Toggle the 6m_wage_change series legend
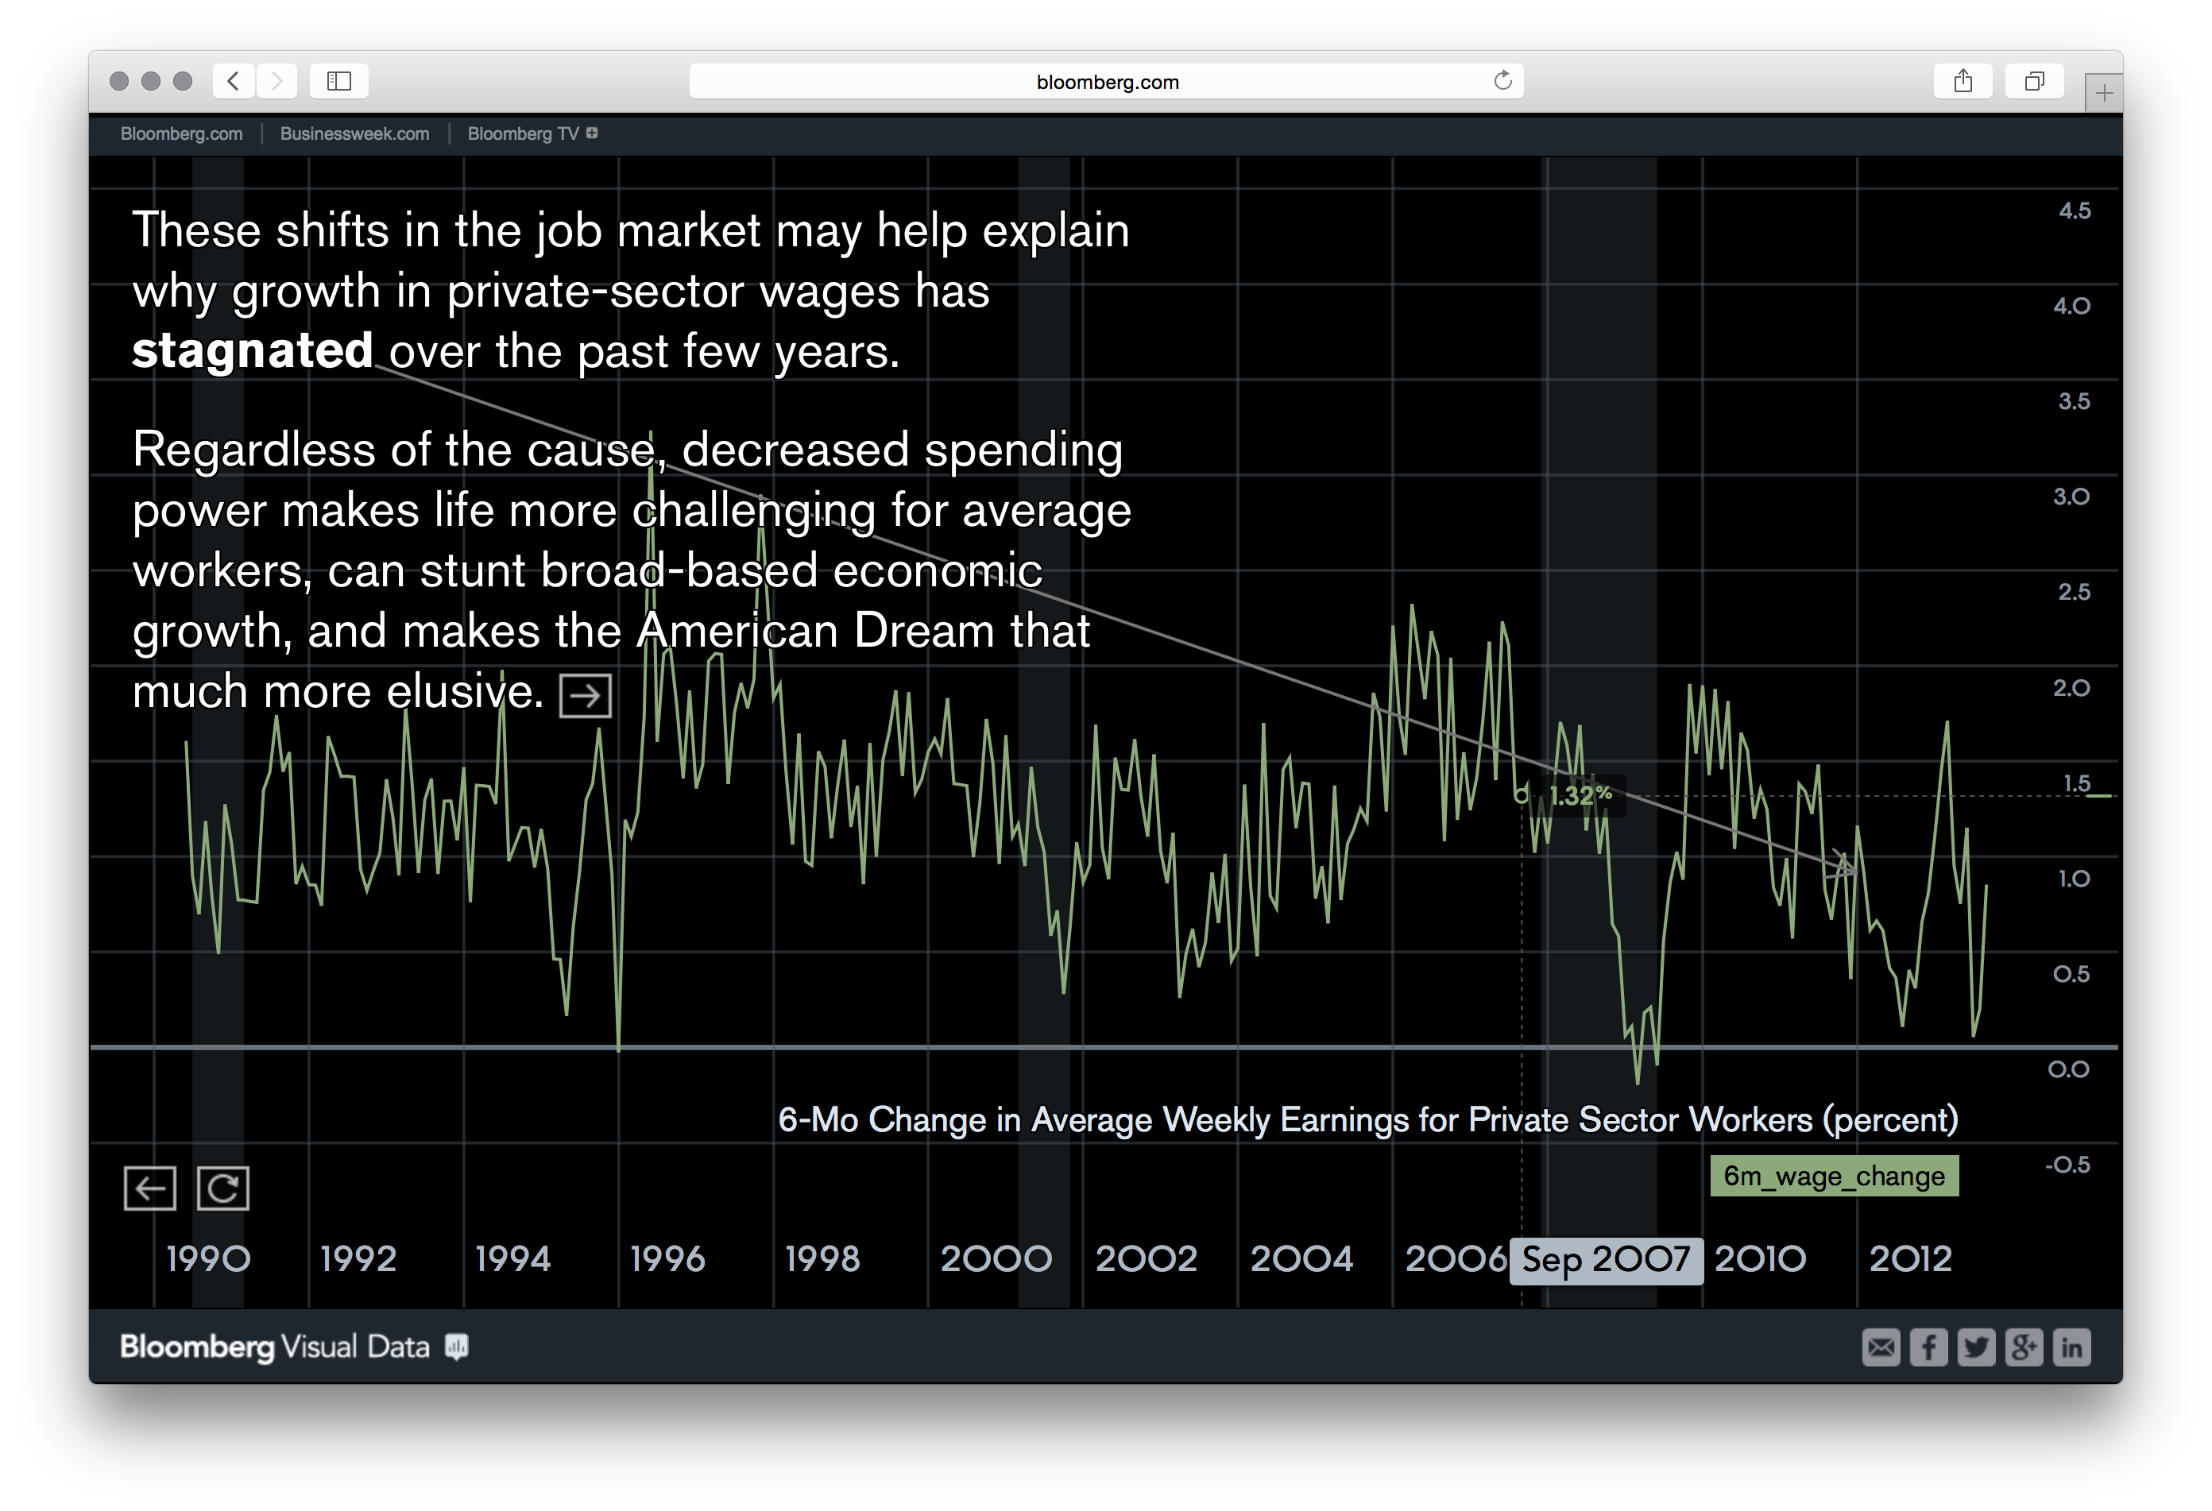This screenshot has width=2212, height=1511. pyautogui.click(x=1833, y=1176)
